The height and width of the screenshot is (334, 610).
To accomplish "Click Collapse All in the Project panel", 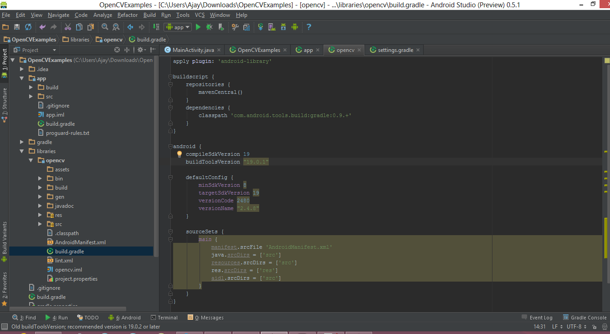I will [x=127, y=50].
